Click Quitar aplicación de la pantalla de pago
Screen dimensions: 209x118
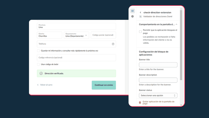159,103
